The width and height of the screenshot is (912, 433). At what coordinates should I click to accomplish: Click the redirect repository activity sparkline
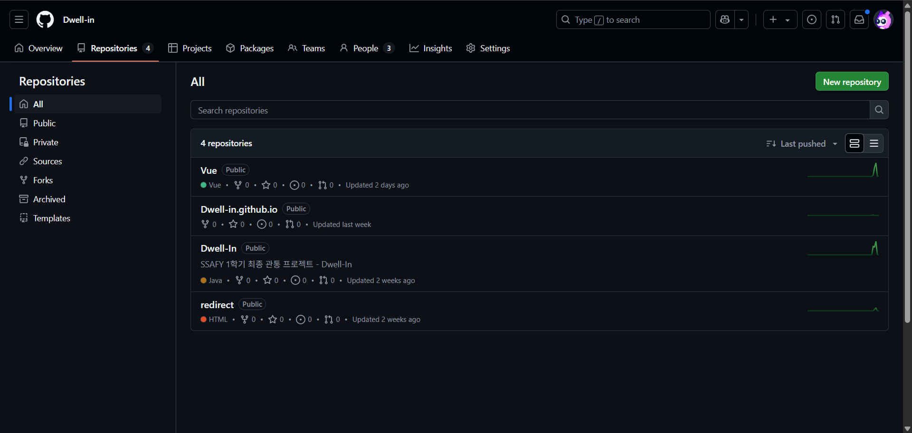pyautogui.click(x=843, y=309)
